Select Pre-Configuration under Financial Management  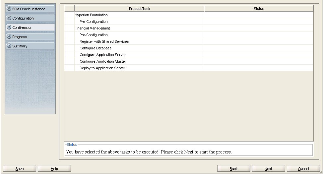tap(189, 35)
